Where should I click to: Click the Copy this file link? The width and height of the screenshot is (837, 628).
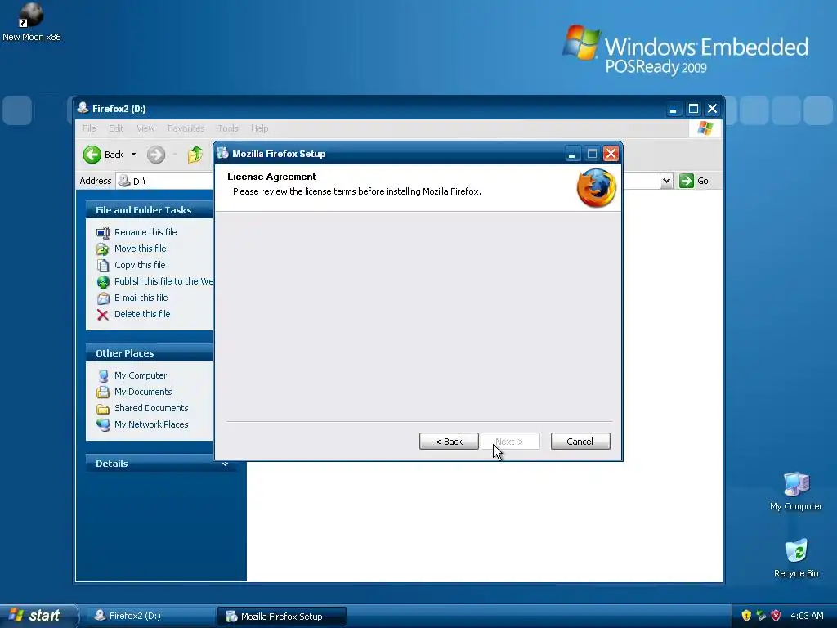[x=140, y=266]
